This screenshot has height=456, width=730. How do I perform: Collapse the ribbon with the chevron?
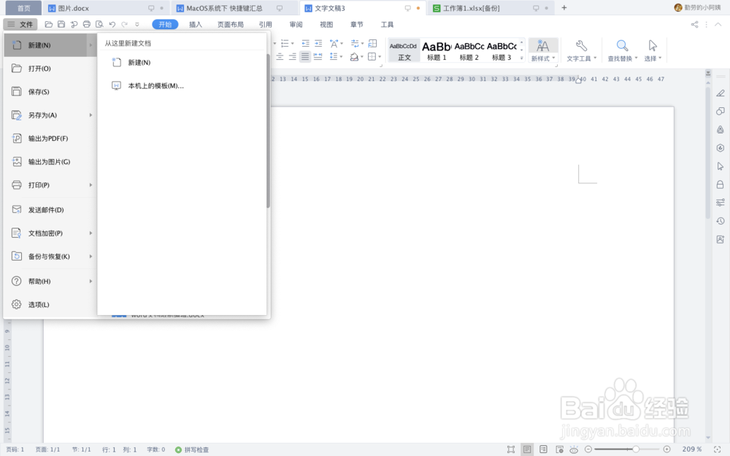click(x=718, y=24)
